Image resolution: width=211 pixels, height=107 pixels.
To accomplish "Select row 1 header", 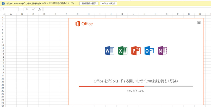I will pyautogui.click(x=3, y=17).
